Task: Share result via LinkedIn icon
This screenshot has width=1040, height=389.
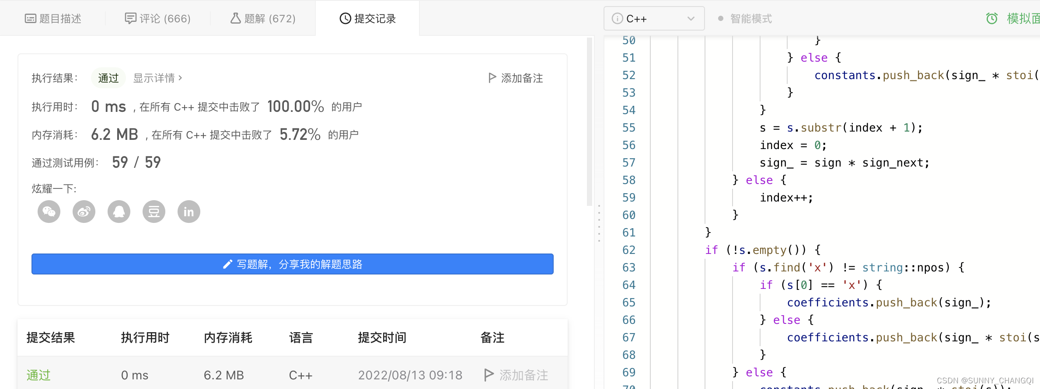Action: 189,212
